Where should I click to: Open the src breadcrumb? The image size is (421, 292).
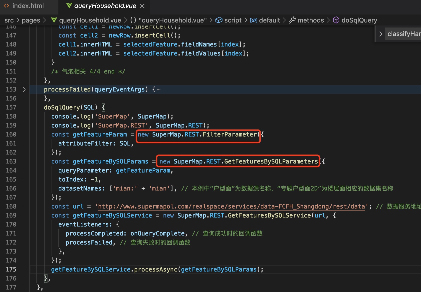9,20
